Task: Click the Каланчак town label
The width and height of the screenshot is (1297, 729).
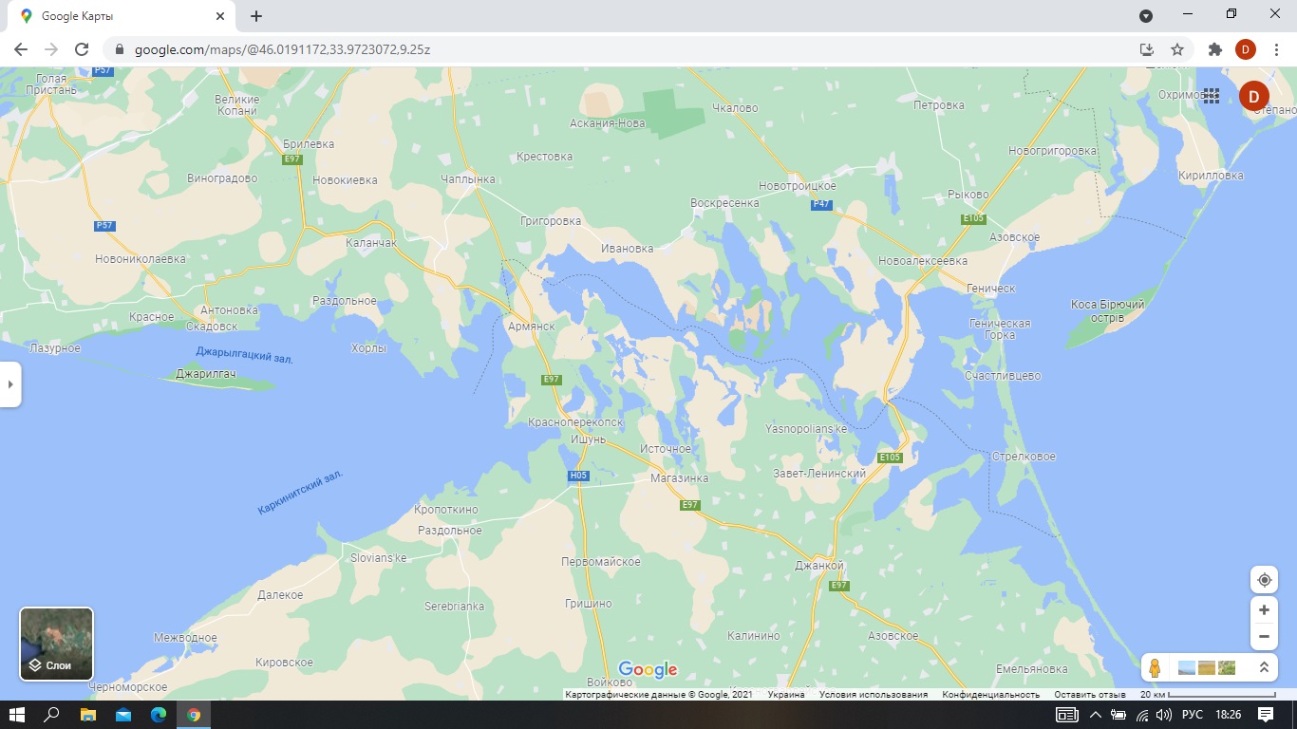Action: (371, 243)
